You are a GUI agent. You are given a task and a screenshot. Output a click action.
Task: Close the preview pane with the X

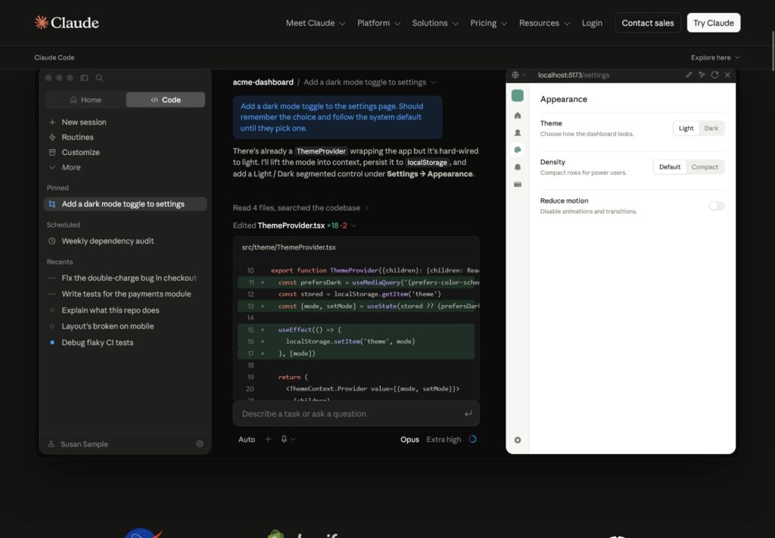727,75
